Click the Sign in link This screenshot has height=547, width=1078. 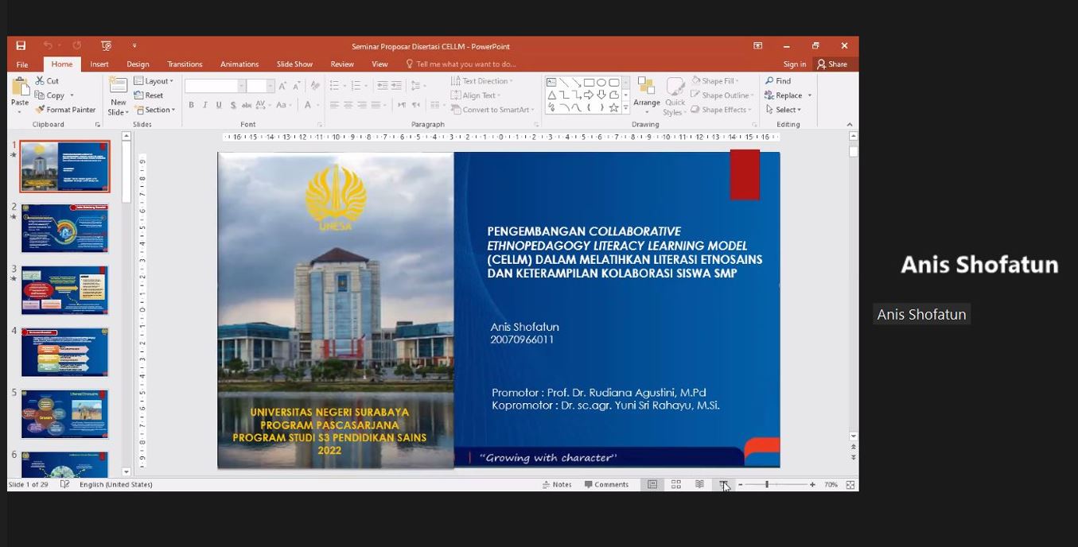point(794,64)
